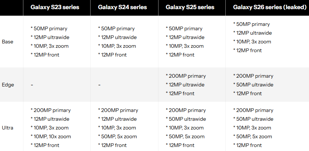This screenshot has height=151, width=309.
Task: Click 50MP, 5x zoom in S24 Ultra cell
Action: tap(119, 136)
